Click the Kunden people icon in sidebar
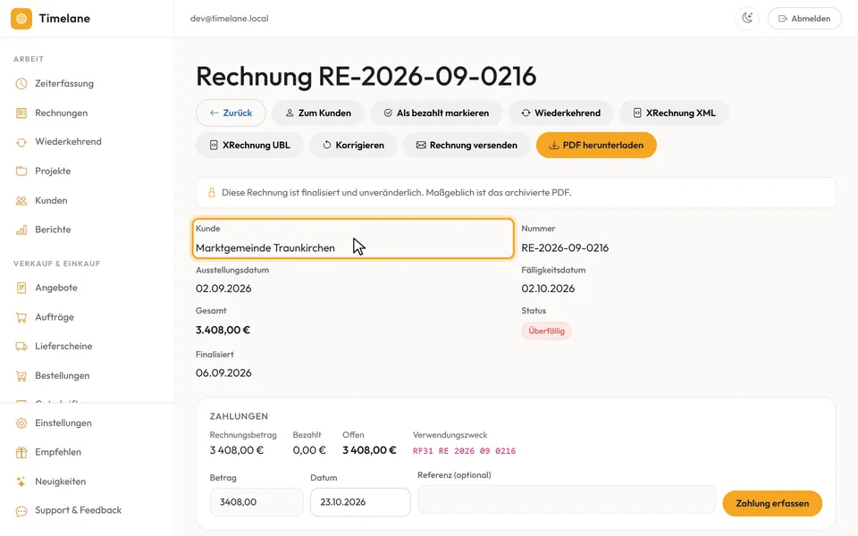Viewport: 858px width, 536px height. pyautogui.click(x=21, y=201)
